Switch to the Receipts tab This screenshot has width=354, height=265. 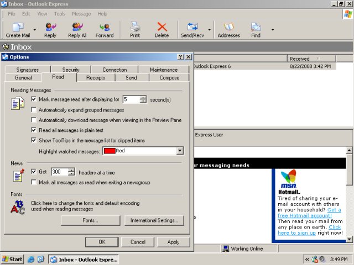coord(96,77)
